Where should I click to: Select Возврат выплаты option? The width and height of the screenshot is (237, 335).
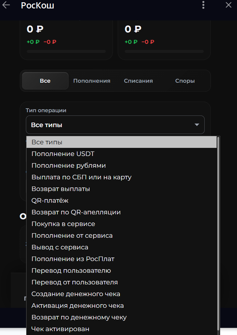tap(122, 189)
